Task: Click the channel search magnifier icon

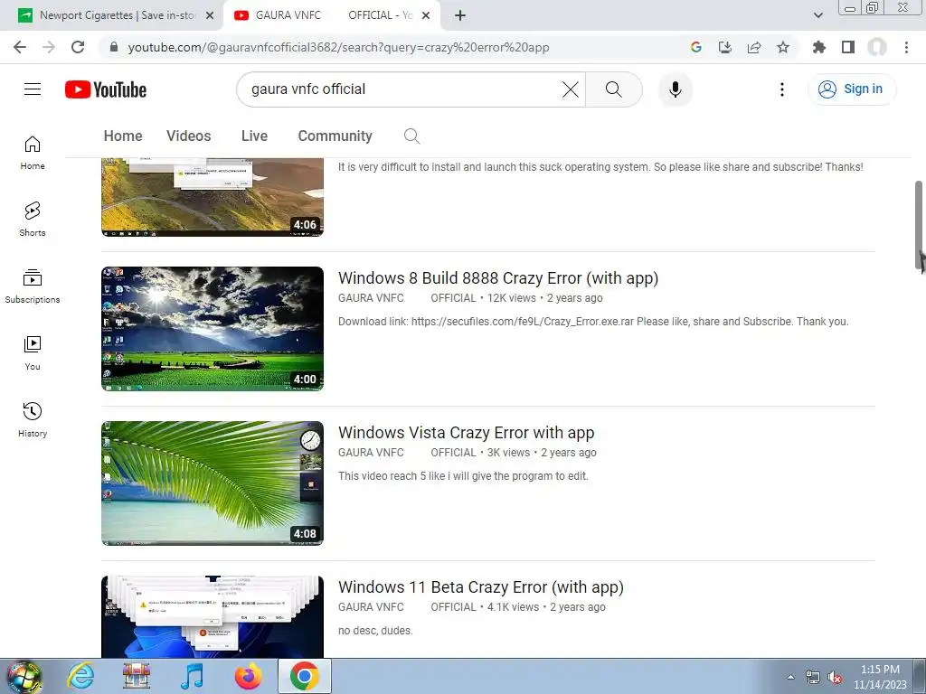Action: [x=411, y=136]
